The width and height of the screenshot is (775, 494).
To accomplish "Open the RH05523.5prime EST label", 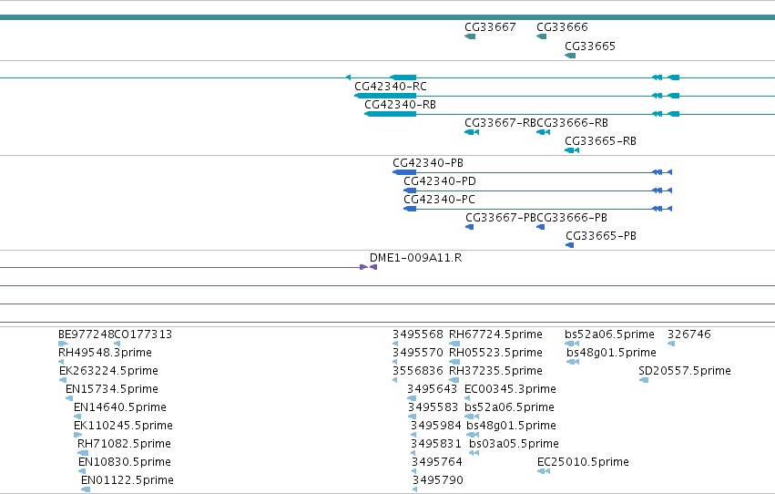I will pos(495,353).
